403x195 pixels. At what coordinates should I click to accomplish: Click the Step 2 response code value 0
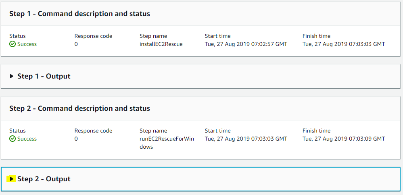[76, 139]
